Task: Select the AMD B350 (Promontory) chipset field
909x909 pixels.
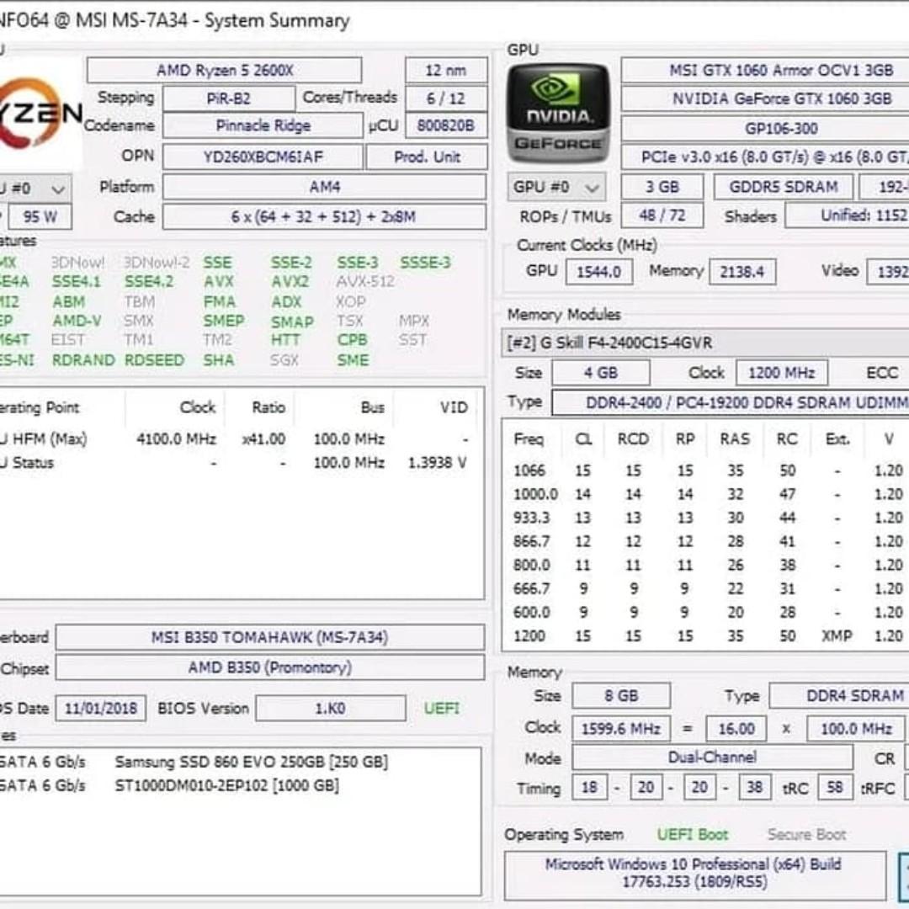Action: coord(270,667)
